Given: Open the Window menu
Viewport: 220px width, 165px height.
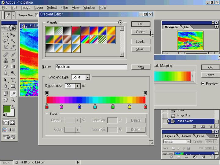Looking at the screenshot, I should 89,8.
